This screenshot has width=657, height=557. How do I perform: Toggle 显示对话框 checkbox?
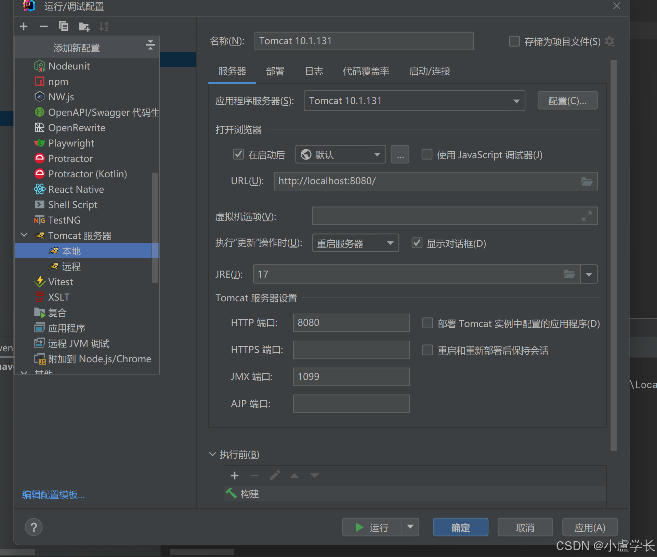click(417, 243)
